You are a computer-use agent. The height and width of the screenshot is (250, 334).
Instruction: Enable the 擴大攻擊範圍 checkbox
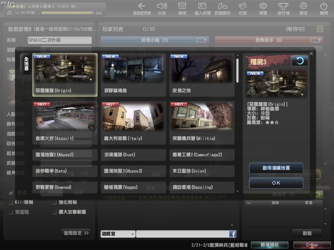(54, 212)
